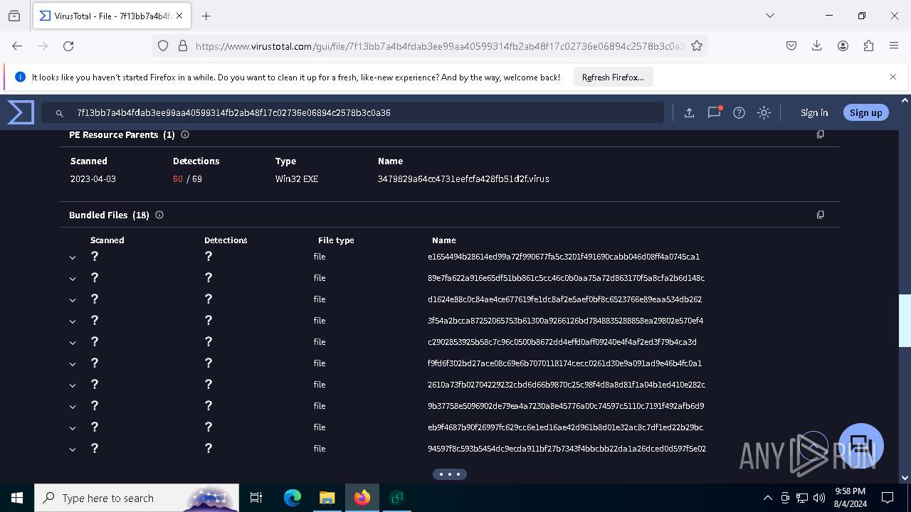The height and width of the screenshot is (512, 911).
Task: Launch Microsoft Edge from taskbar
Action: 293,498
